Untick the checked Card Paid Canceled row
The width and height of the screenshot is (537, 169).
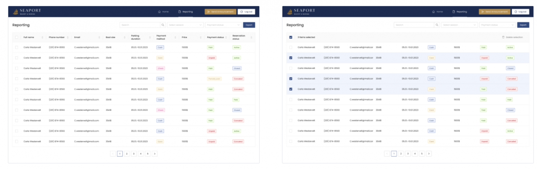291,89
